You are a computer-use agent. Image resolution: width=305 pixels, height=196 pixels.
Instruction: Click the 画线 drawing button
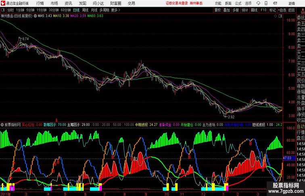254,10
